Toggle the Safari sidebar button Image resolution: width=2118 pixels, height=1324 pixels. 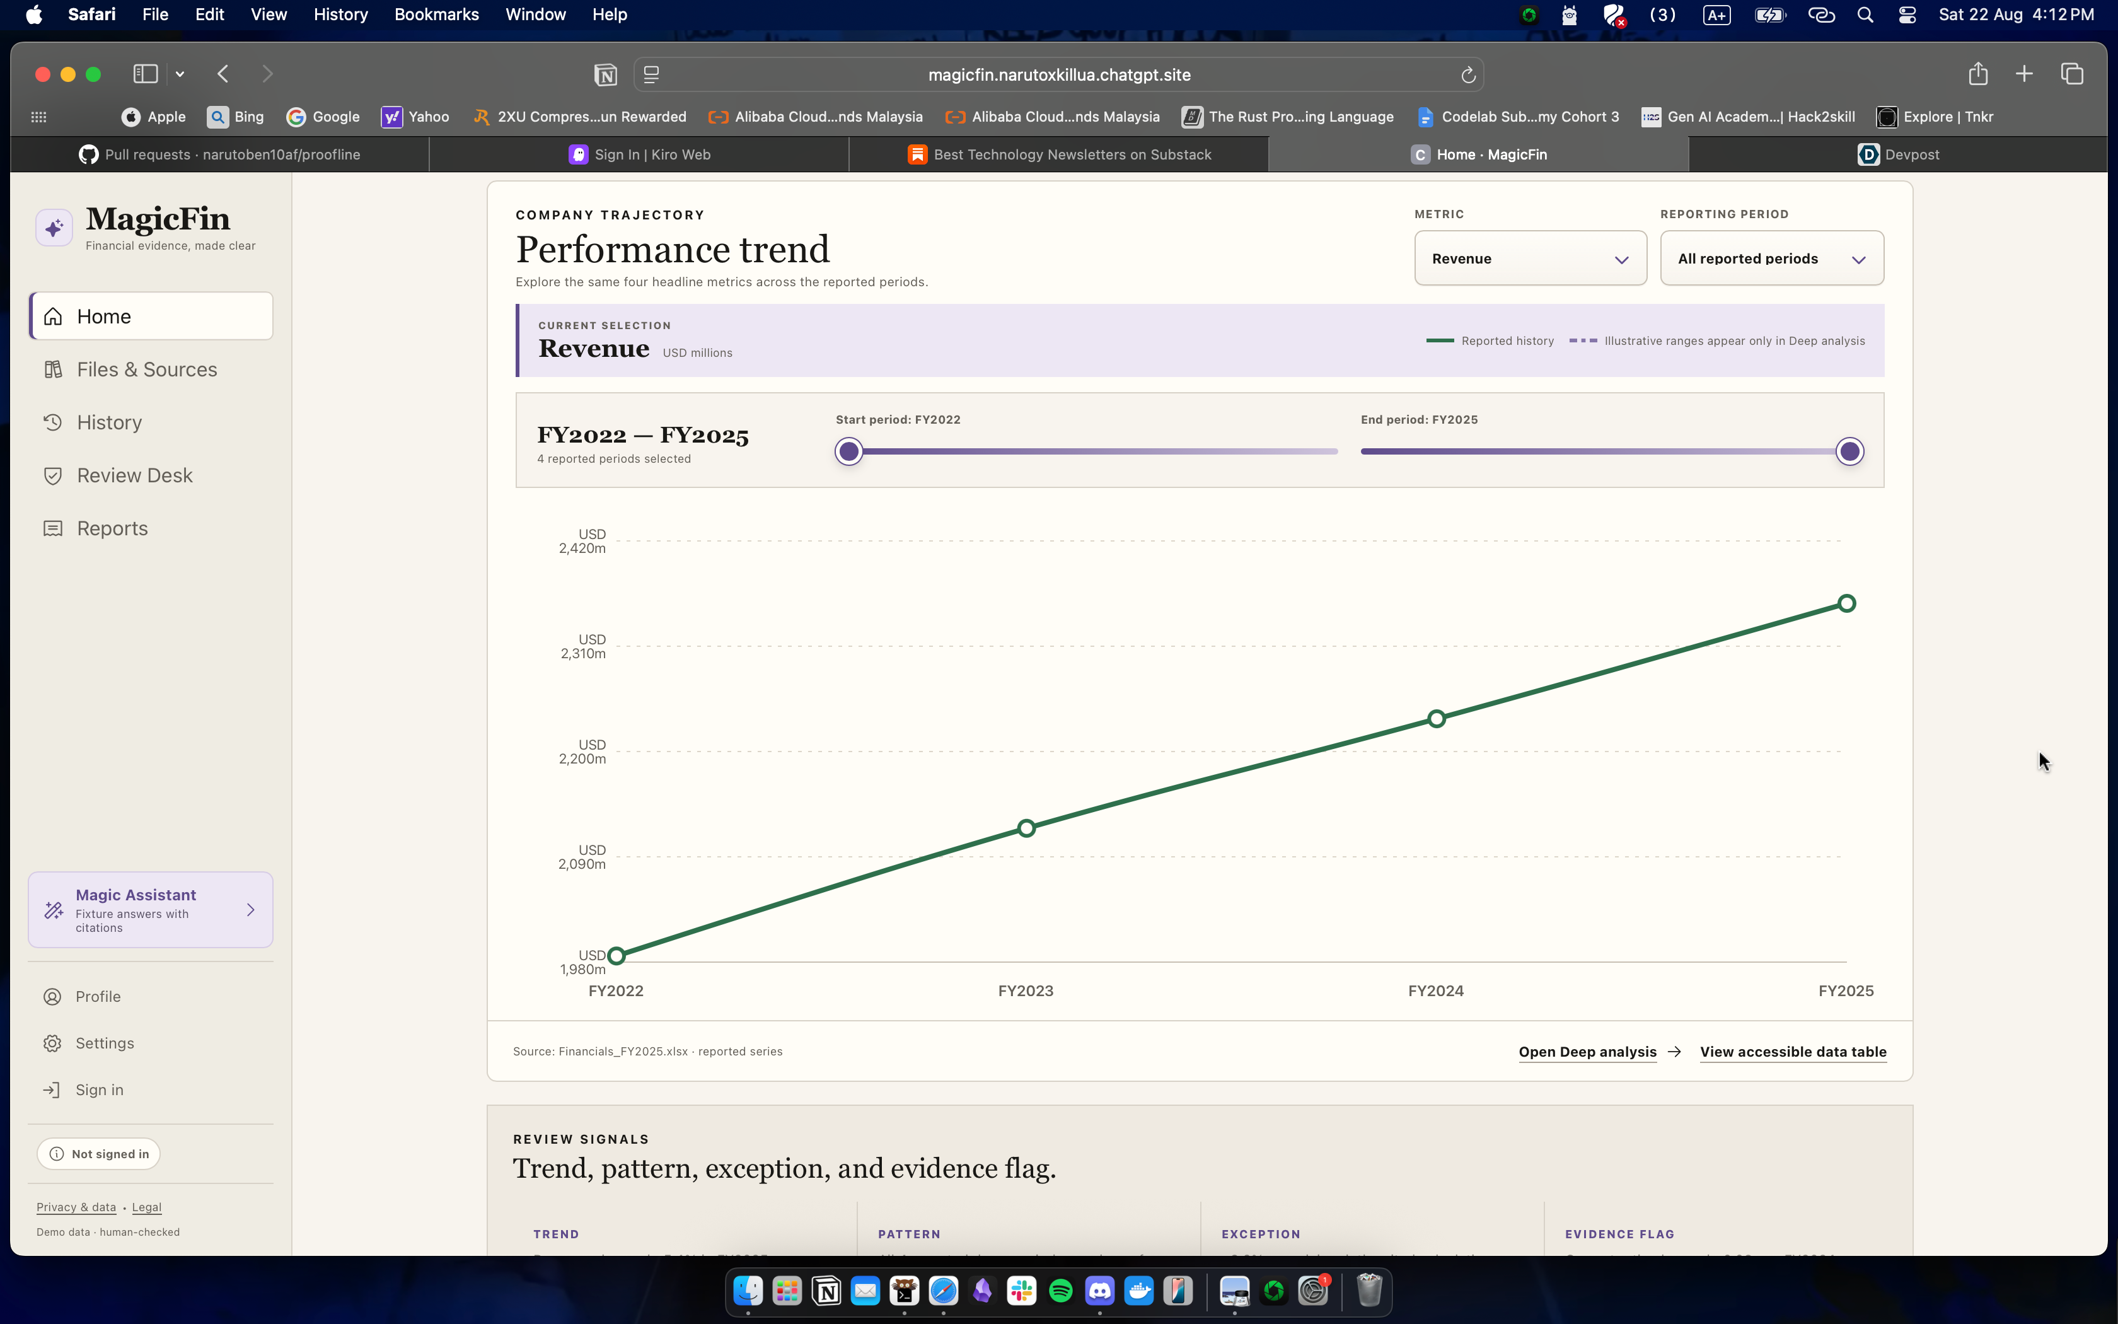pos(145,74)
